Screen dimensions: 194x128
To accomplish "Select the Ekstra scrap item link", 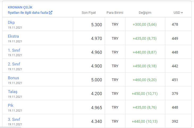I will (x=13, y=36).
